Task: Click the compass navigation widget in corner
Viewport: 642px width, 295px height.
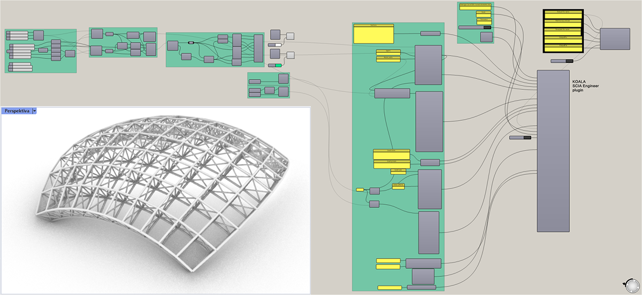Action: [630, 284]
